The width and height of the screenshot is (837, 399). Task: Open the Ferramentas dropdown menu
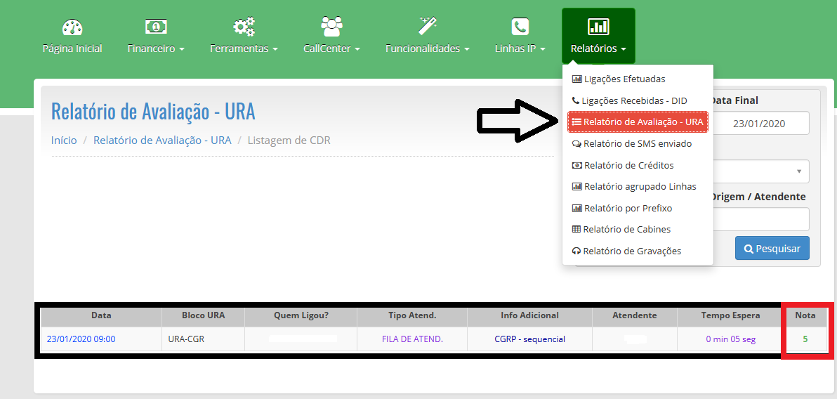point(244,48)
